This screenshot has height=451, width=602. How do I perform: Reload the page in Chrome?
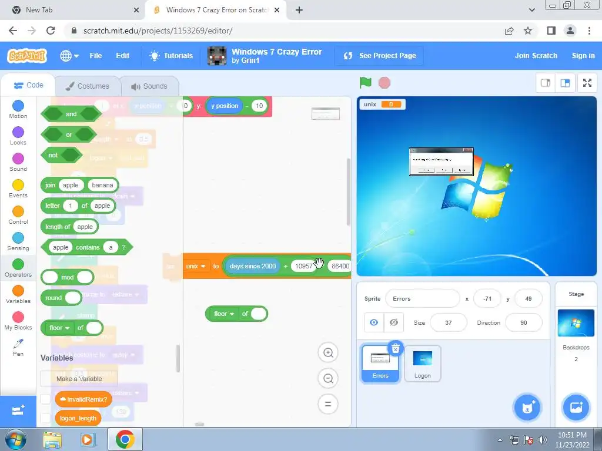point(51,31)
